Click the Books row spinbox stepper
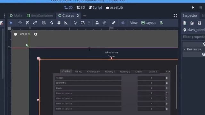Viewport: 205px width, 115px height. [x=167, y=88]
